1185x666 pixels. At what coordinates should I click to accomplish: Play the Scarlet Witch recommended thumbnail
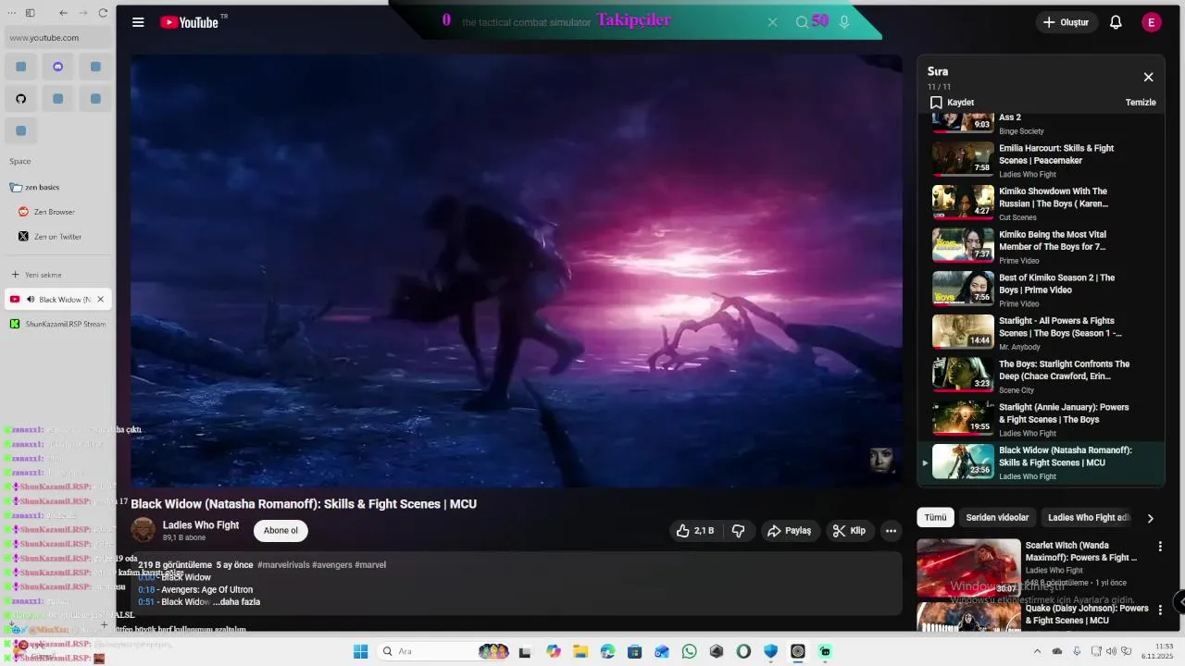[x=968, y=568]
